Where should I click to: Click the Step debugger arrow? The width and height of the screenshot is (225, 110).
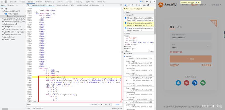click(x=140, y=5)
